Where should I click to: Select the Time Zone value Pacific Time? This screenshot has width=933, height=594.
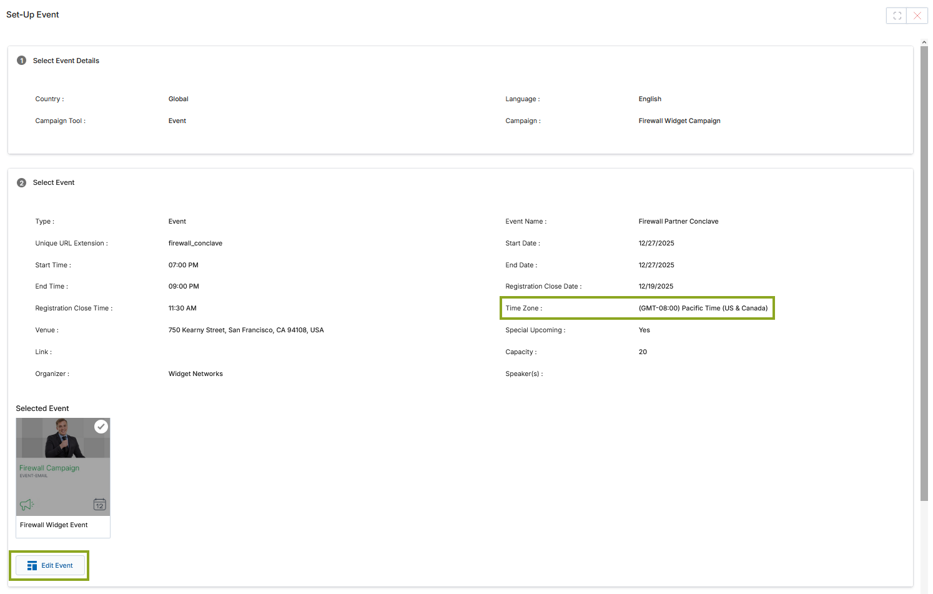703,308
